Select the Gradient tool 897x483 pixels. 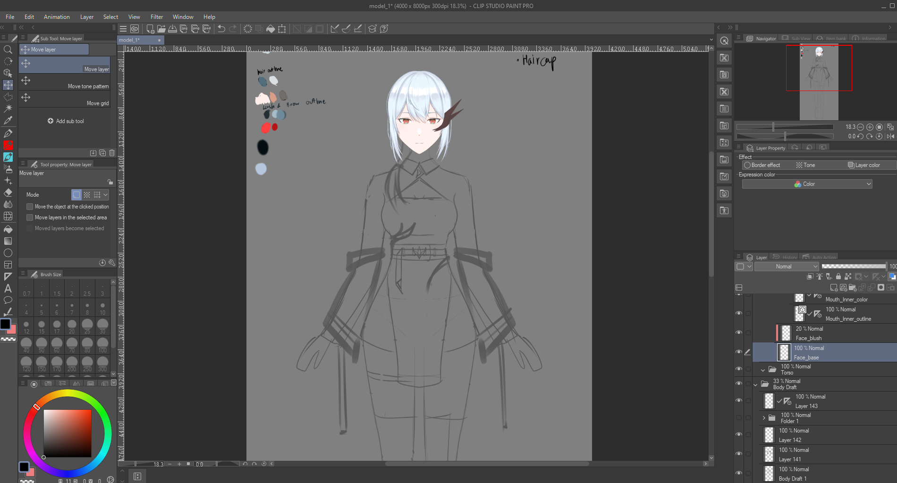[x=8, y=241]
